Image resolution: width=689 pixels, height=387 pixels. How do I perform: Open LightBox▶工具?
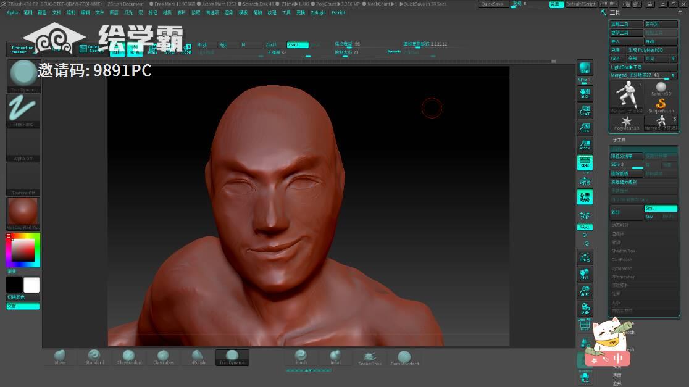[x=643, y=67]
